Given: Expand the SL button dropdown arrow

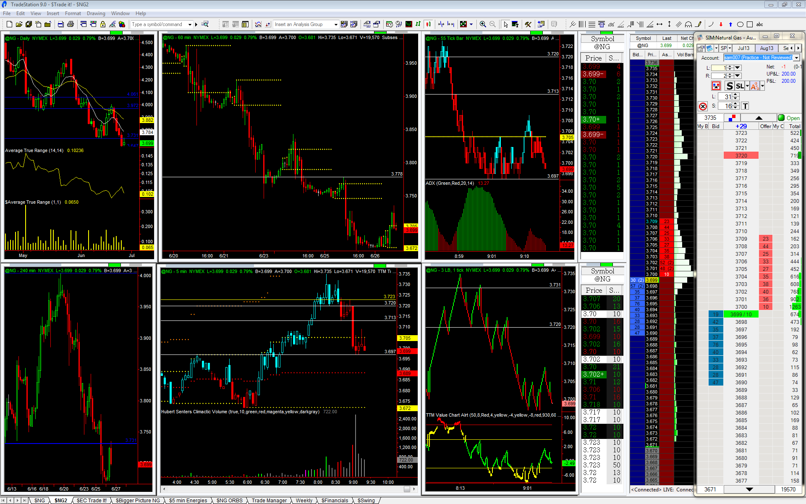Looking at the screenshot, I should point(747,86).
